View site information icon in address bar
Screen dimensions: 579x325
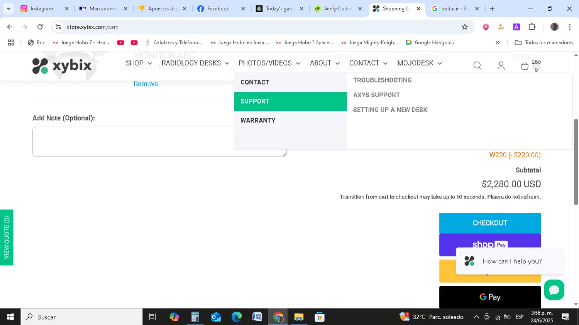coord(58,27)
